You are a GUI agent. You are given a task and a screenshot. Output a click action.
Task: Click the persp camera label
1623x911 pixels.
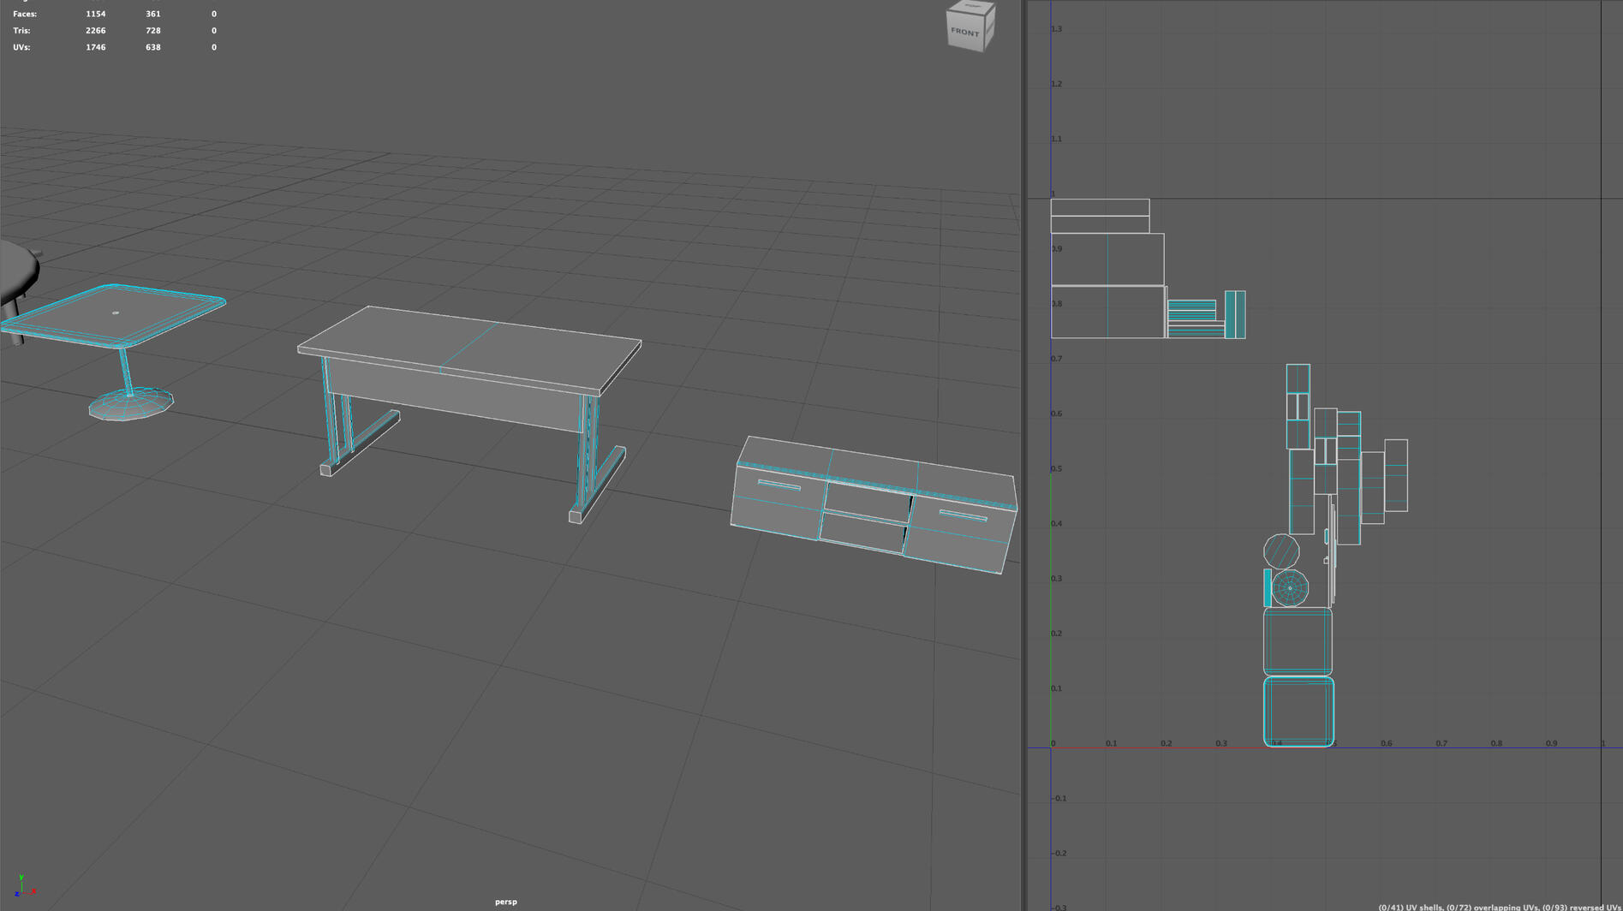pos(506,901)
